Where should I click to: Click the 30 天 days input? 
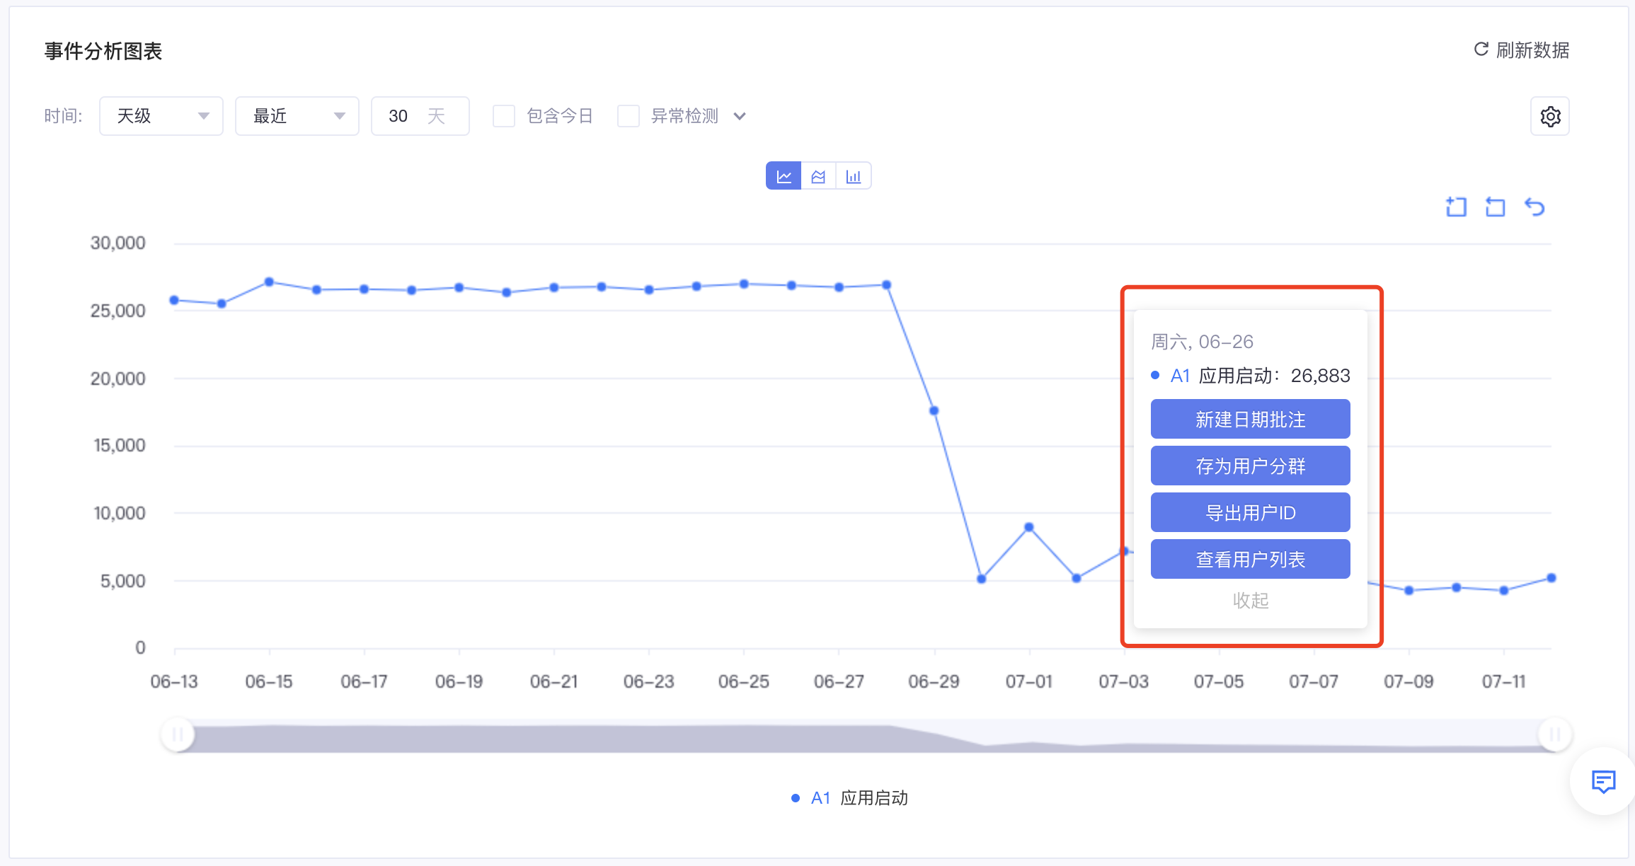420,116
